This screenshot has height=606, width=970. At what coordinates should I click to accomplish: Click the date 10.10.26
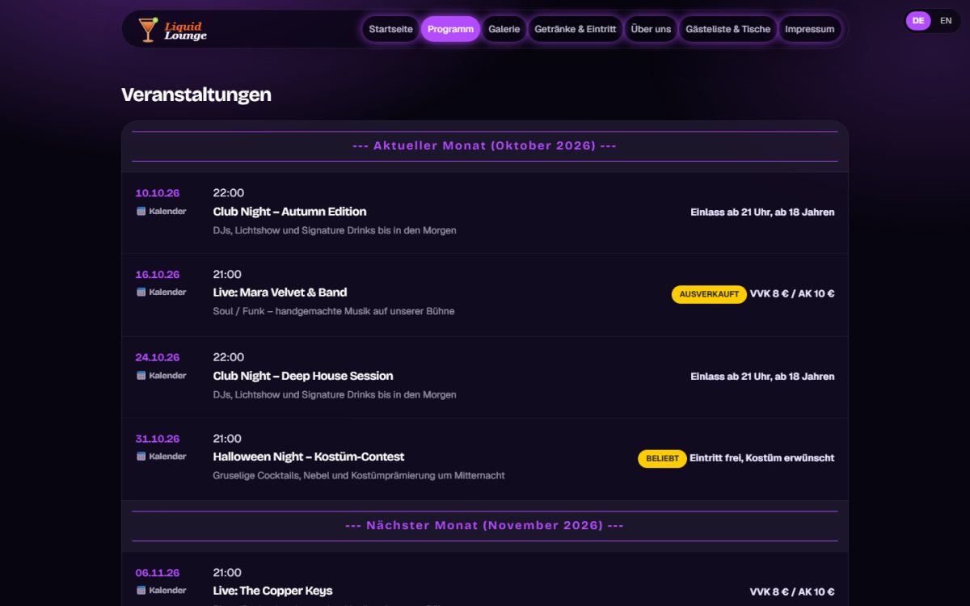click(x=158, y=193)
